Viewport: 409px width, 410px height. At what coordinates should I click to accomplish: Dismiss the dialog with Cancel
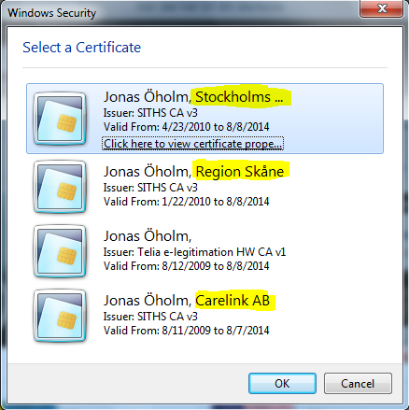click(x=358, y=383)
